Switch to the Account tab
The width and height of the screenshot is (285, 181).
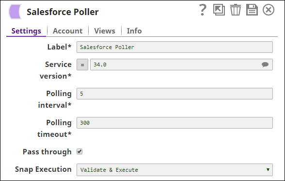point(68,31)
